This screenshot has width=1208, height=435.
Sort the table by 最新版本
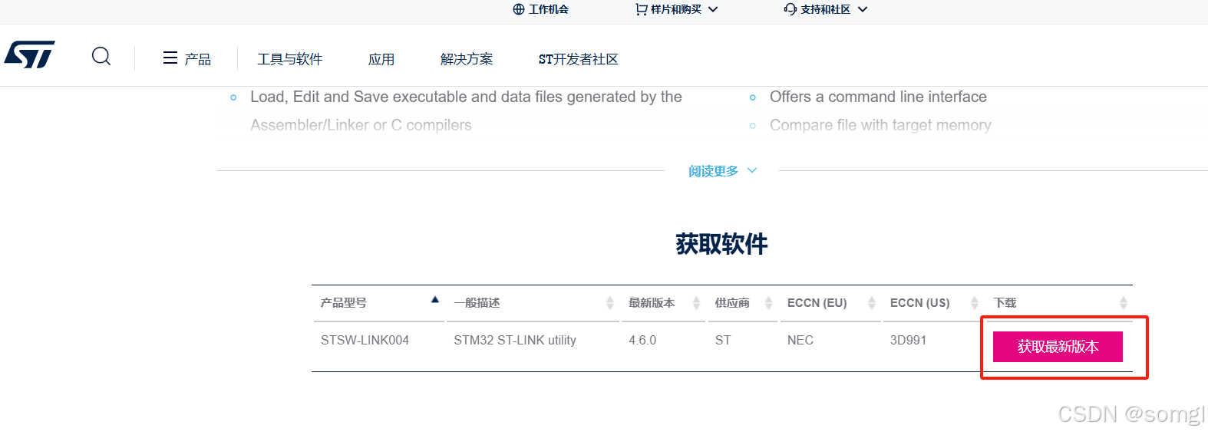[663, 303]
